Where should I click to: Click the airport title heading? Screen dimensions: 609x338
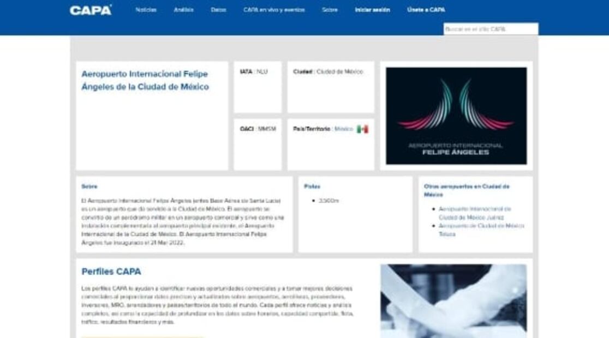point(145,80)
